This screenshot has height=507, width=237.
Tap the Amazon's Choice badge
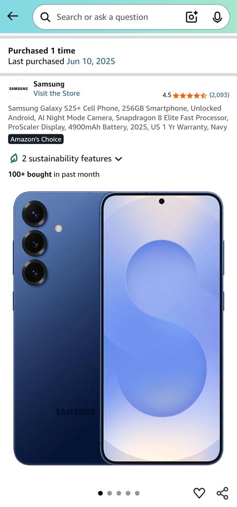36,139
